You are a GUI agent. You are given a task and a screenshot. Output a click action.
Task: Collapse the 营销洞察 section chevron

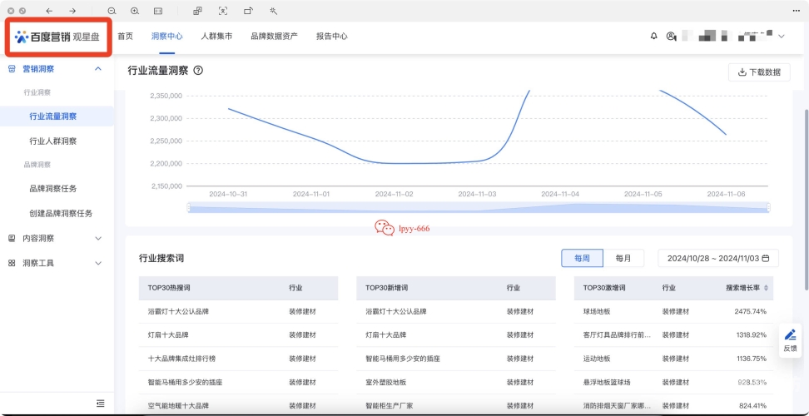[x=98, y=68]
